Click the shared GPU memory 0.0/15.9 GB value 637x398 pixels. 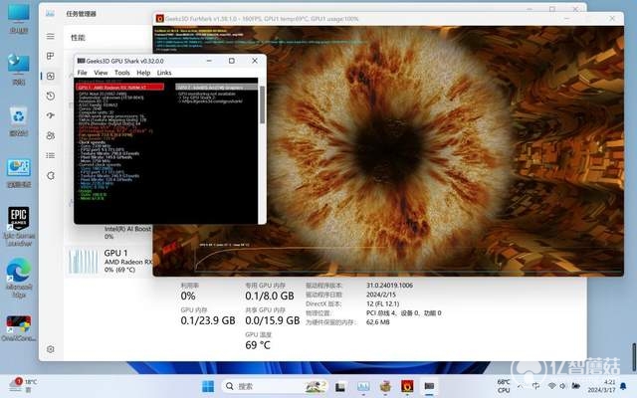tap(272, 320)
